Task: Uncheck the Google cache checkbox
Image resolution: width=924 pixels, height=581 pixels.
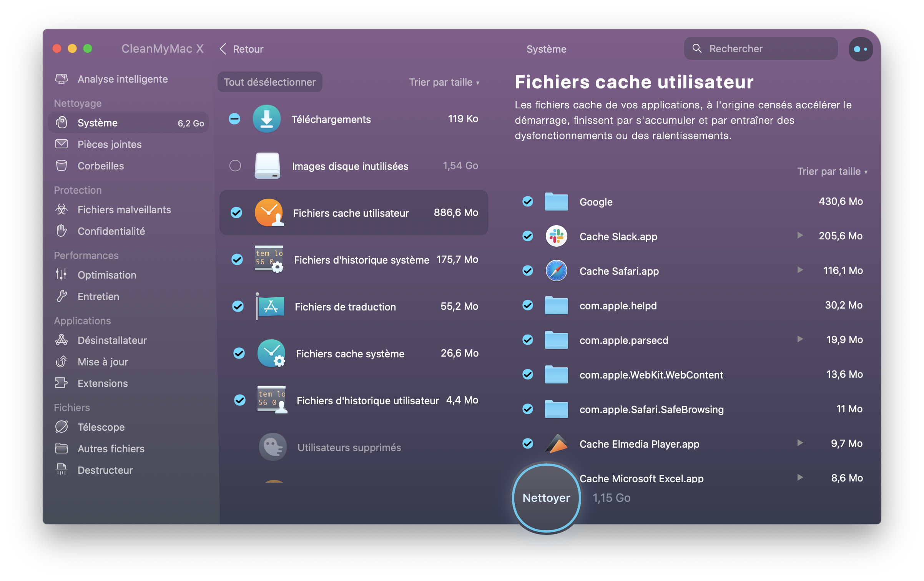Action: tap(528, 201)
